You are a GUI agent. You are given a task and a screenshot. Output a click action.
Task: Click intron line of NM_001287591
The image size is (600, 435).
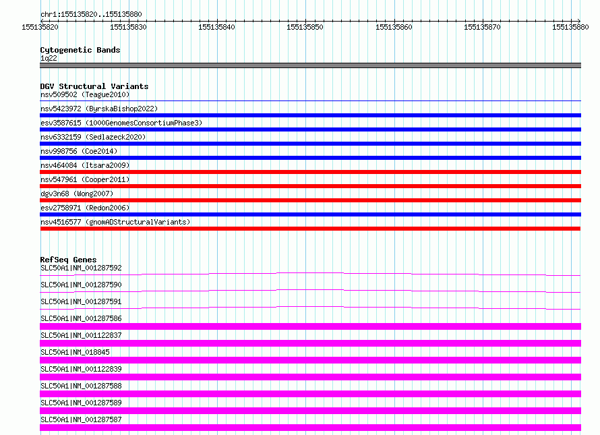(310, 308)
